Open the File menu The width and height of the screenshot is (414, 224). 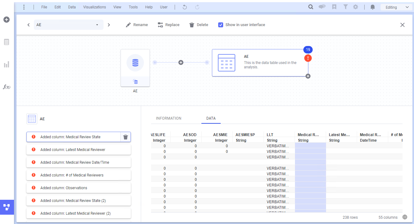pos(44,7)
